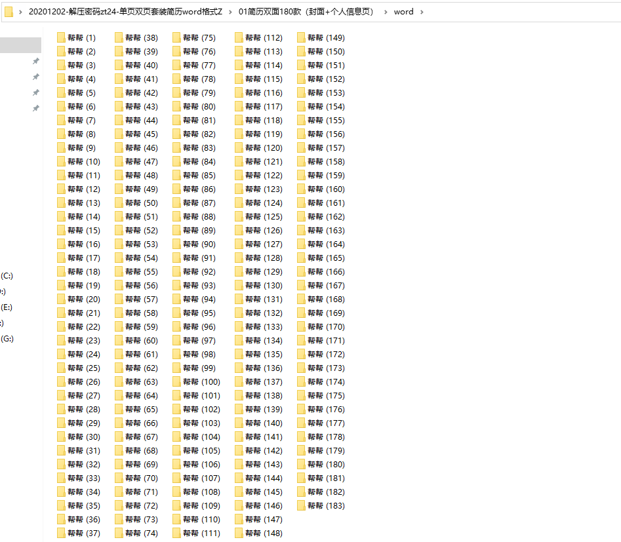Click the file name 帮帮 (100)
621x542 pixels.
pyautogui.click(x=202, y=381)
